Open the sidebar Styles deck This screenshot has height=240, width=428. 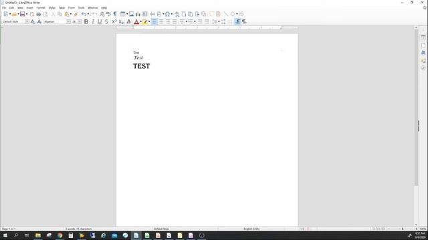pos(423,53)
